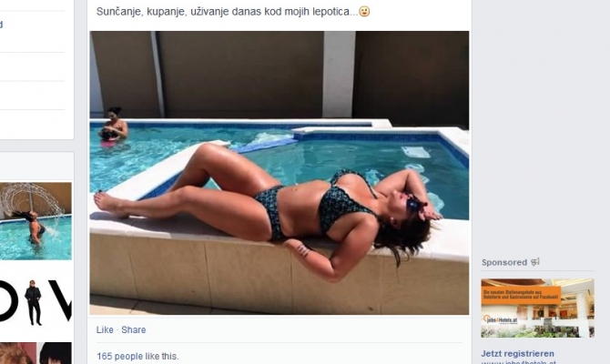
Task: Like the poolside photo post
Action: 105,329
